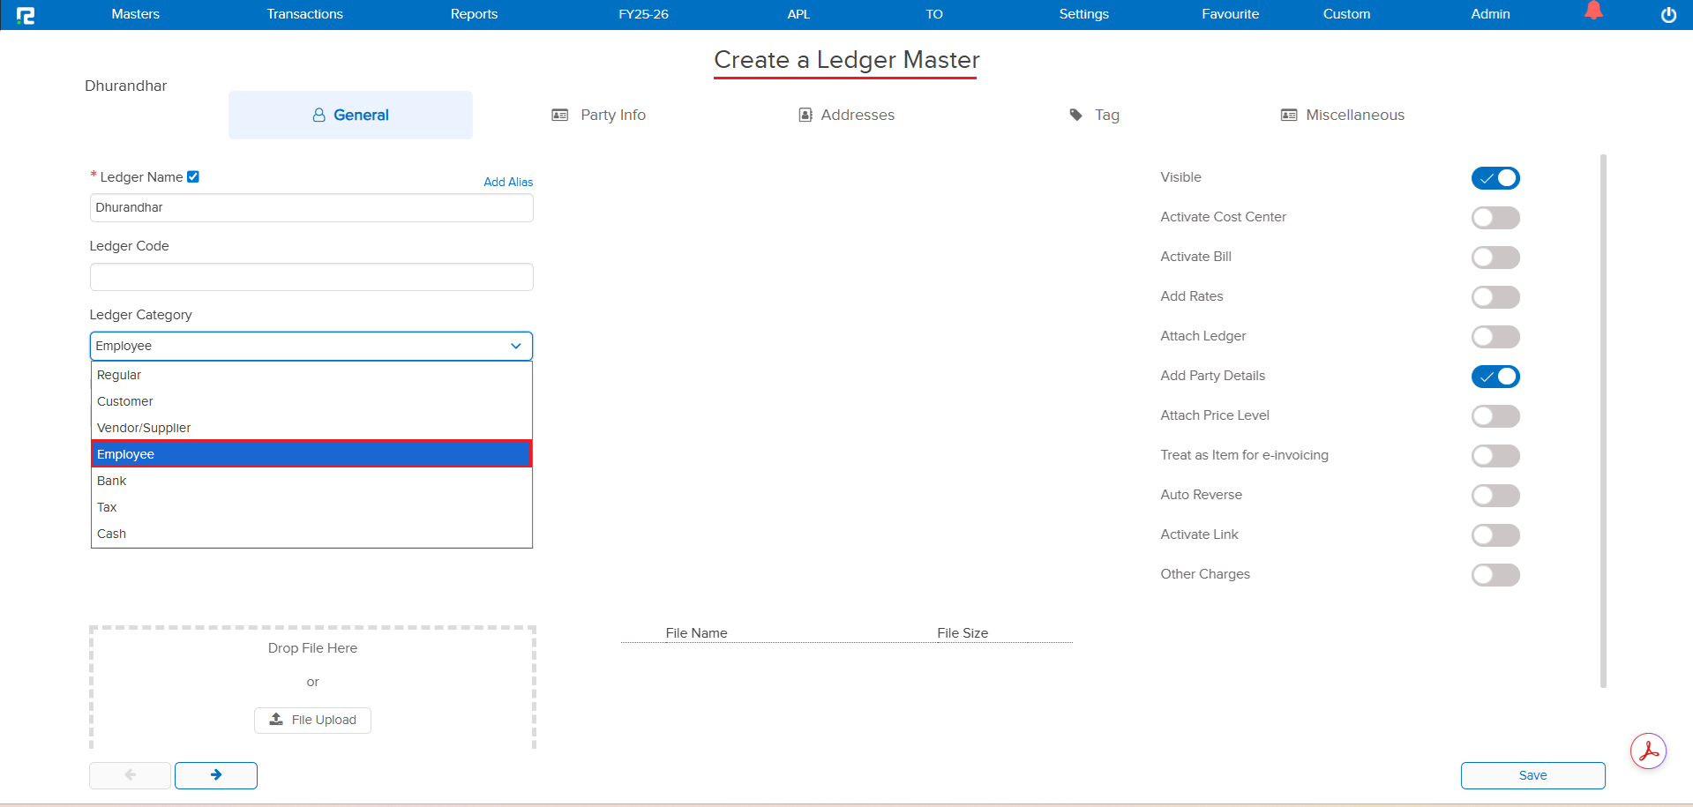Click the Add Alias link
This screenshot has width=1693, height=807.
pos(508,182)
